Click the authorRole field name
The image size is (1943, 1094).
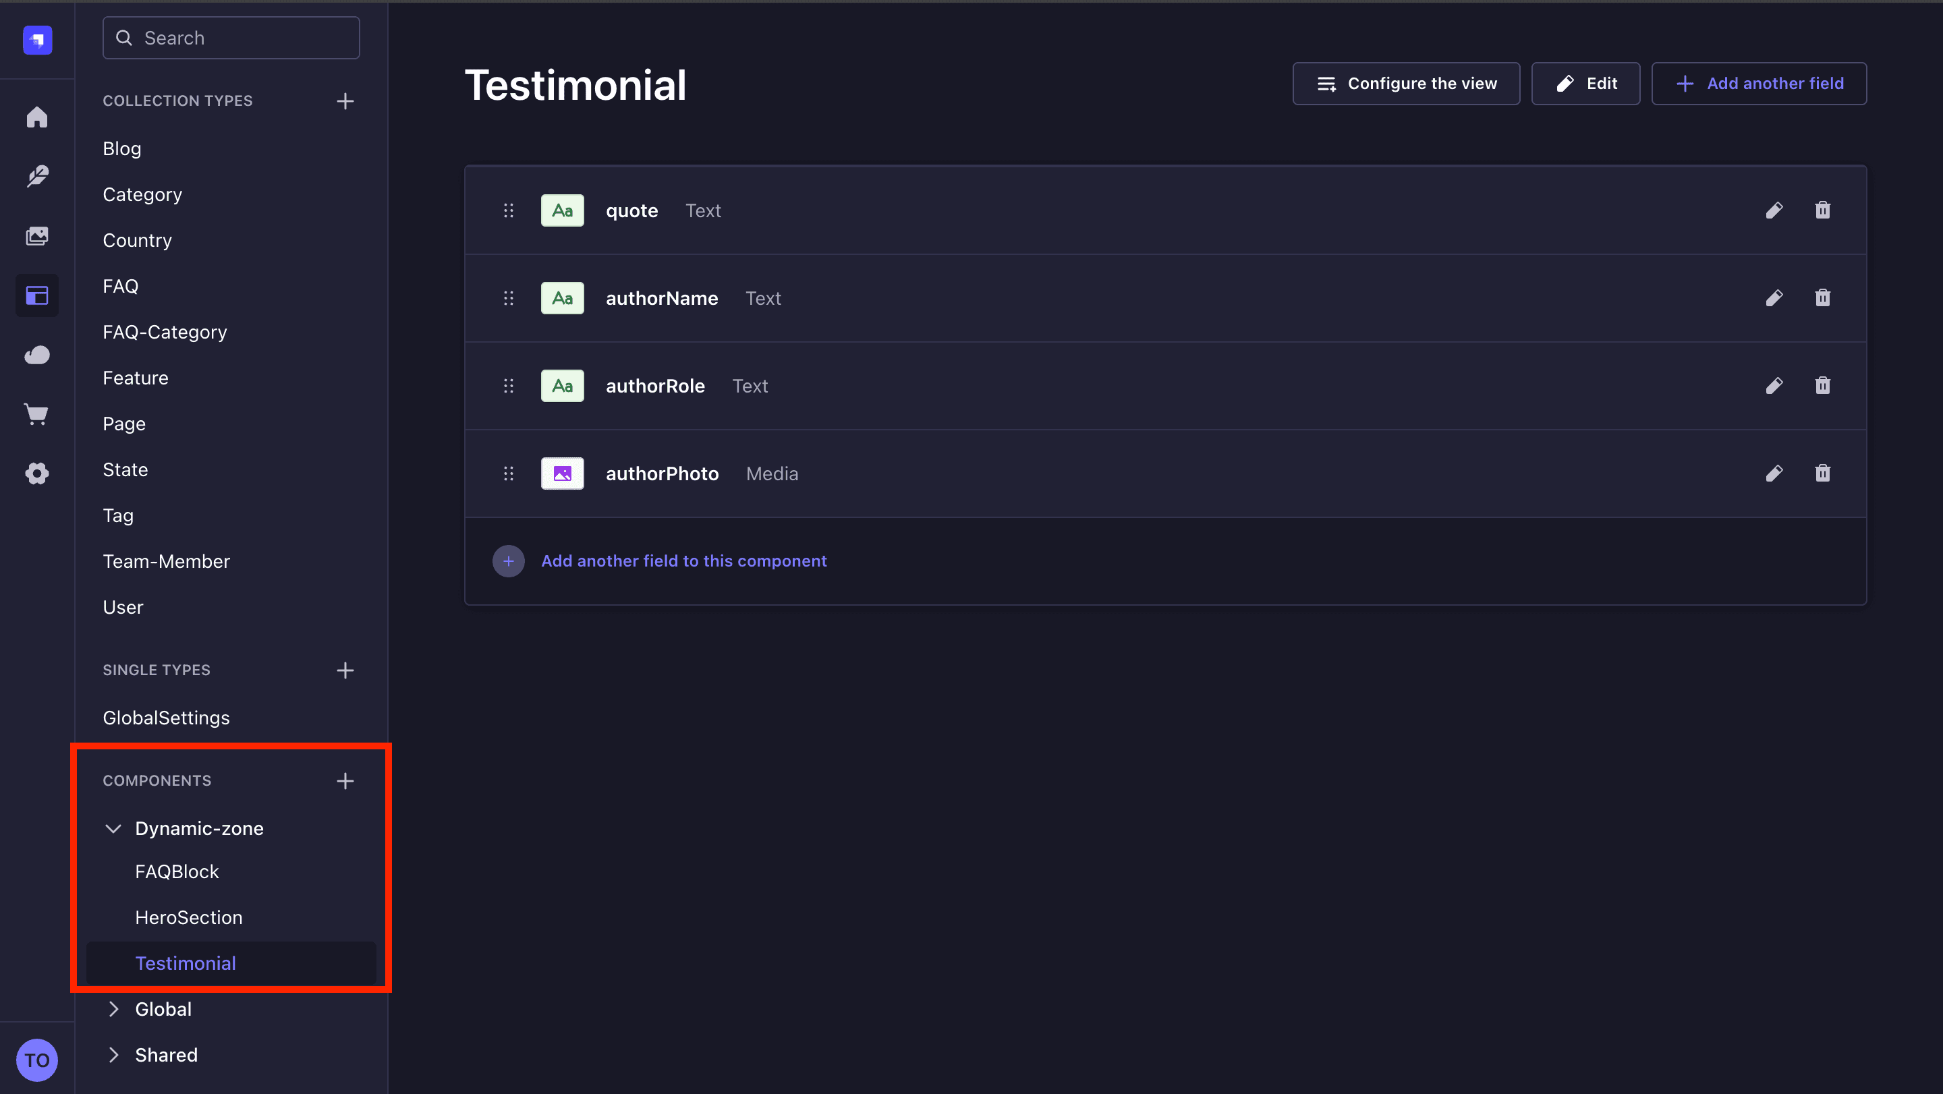tap(654, 386)
